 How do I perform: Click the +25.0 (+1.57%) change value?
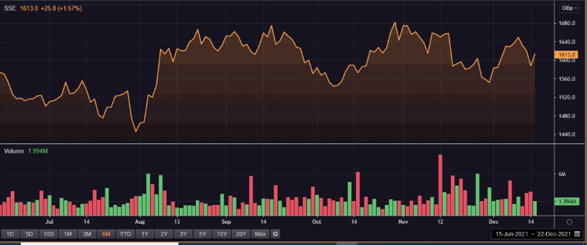61,8
